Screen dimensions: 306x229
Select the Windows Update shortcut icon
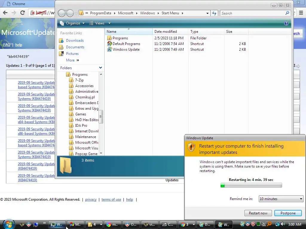(109, 49)
